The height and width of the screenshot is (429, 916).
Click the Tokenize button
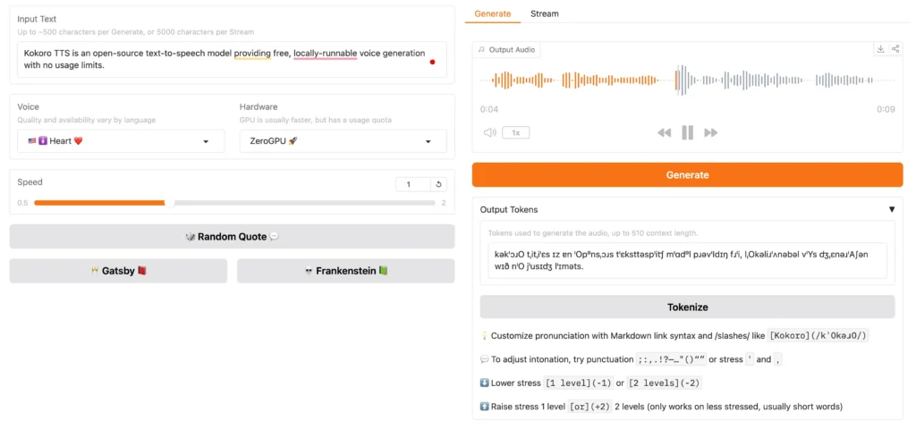click(x=687, y=307)
